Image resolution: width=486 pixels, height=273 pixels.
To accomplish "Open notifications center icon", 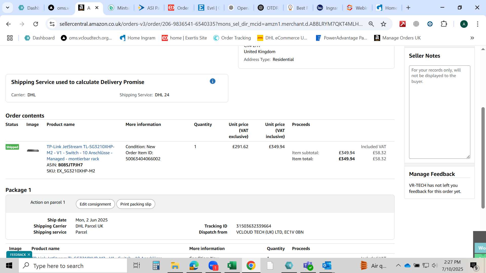I will [474, 266].
